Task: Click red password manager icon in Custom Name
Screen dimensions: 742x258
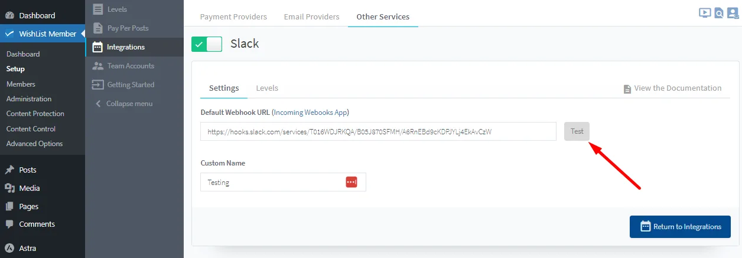Action: (352, 182)
